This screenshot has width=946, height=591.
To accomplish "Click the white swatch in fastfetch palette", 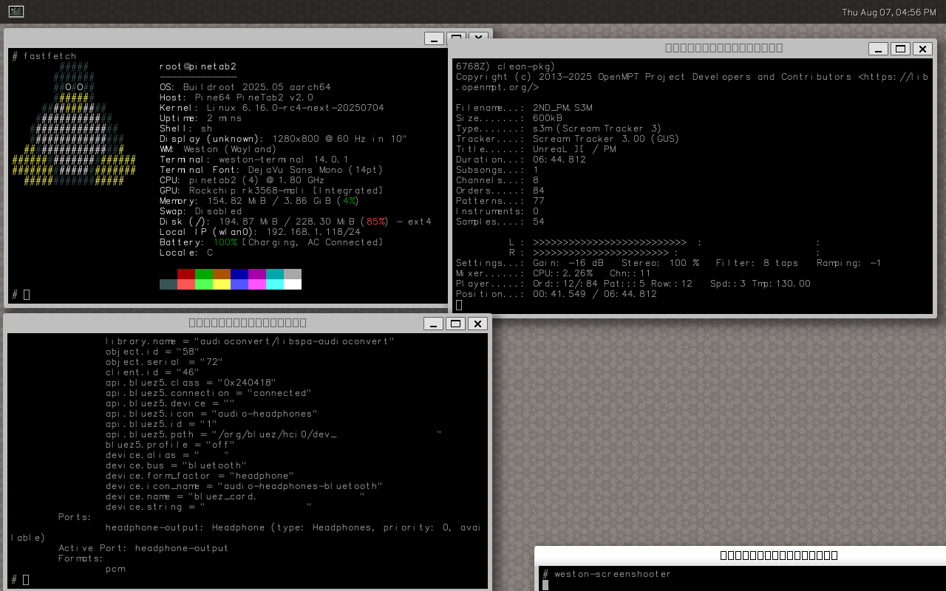I will pos(292,284).
